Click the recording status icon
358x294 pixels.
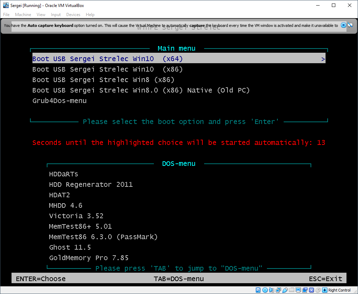pos(305,290)
